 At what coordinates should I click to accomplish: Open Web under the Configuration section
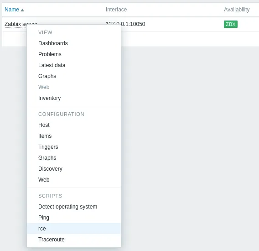(44, 179)
